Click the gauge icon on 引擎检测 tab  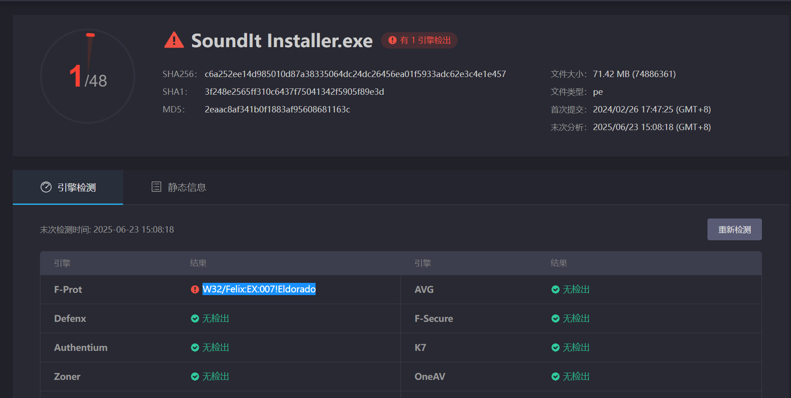(46, 187)
